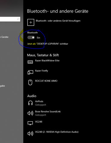This screenshot has height=143, width=111.
Task: Toggle the Bluetooth switch off
Action: click(x=31, y=38)
